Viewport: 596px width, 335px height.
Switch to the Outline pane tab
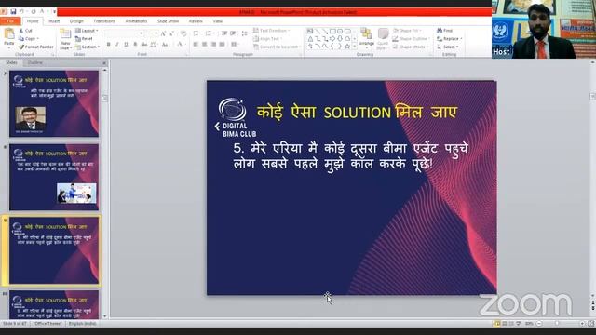pos(35,62)
